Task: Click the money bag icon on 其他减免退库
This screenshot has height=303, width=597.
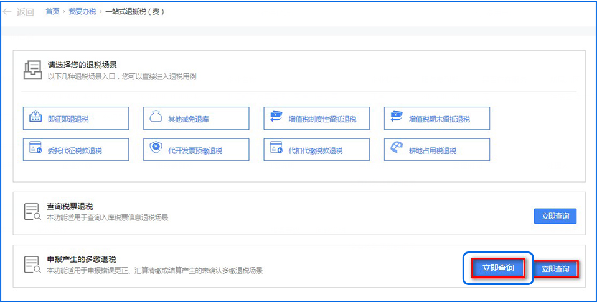Action: coord(155,117)
